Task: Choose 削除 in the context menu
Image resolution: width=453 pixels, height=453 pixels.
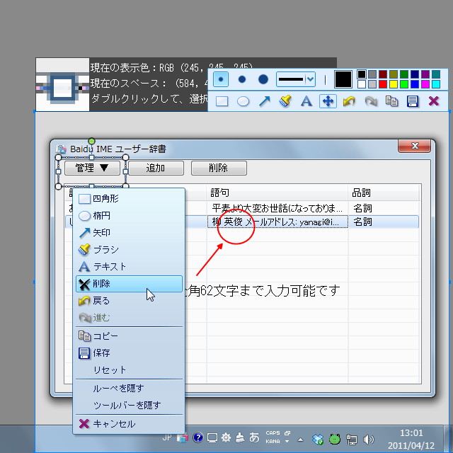Action: point(129,284)
